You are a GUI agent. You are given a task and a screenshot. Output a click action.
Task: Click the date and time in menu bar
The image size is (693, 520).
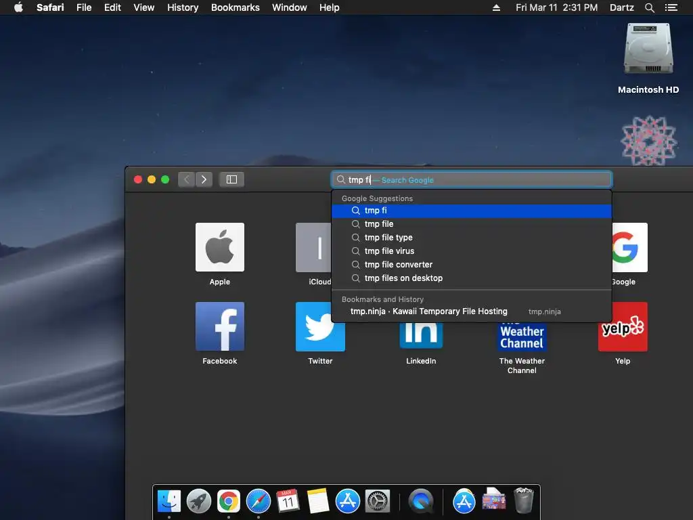(x=556, y=7)
